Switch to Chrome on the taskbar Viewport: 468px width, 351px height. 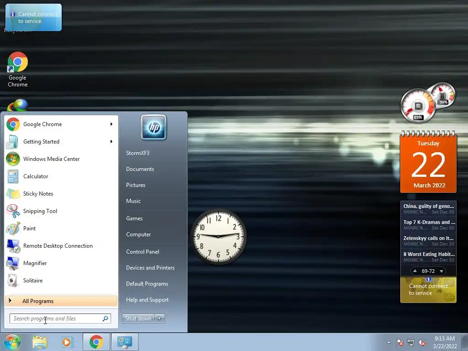click(x=96, y=342)
